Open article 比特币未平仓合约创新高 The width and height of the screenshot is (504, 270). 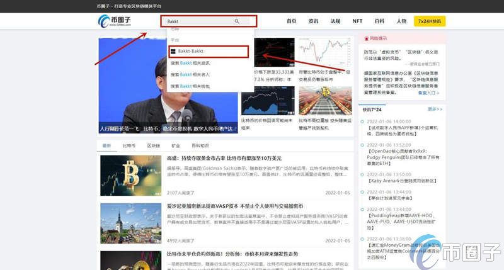232,254
